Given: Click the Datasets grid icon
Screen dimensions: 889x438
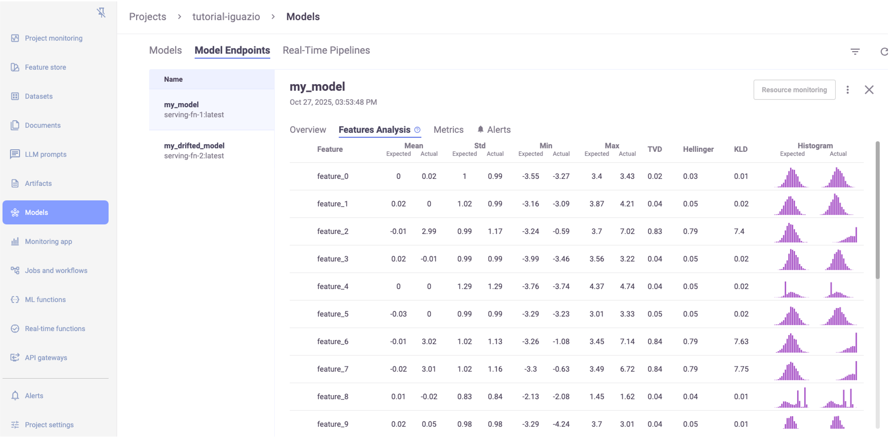Looking at the screenshot, I should tap(15, 96).
